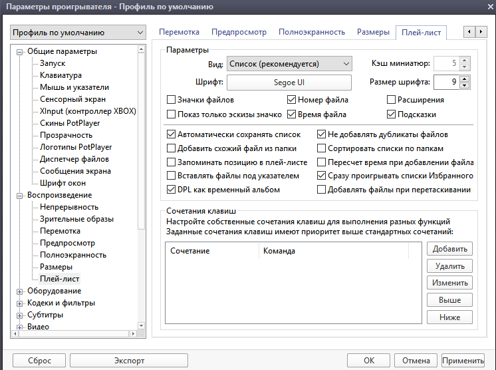Open Логотипы PotPlayer settings
Image resolution: width=496 pixels, height=370 pixels.
pos(76,147)
